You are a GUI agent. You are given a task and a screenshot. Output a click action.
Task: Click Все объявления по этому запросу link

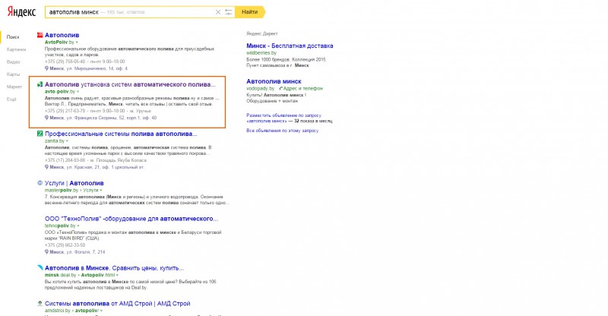282,131
